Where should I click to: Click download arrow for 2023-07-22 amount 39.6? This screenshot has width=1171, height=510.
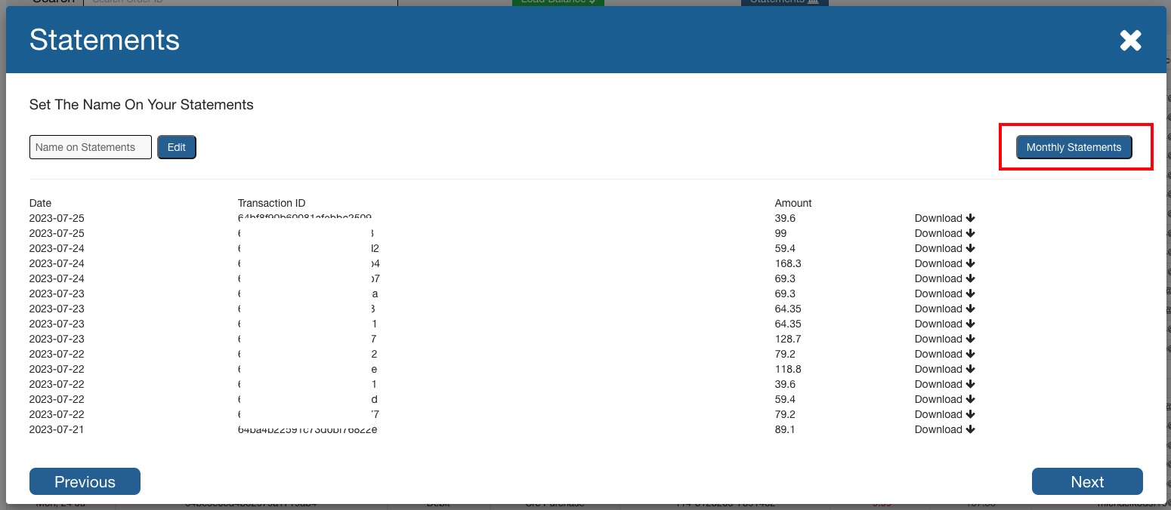[x=971, y=384]
